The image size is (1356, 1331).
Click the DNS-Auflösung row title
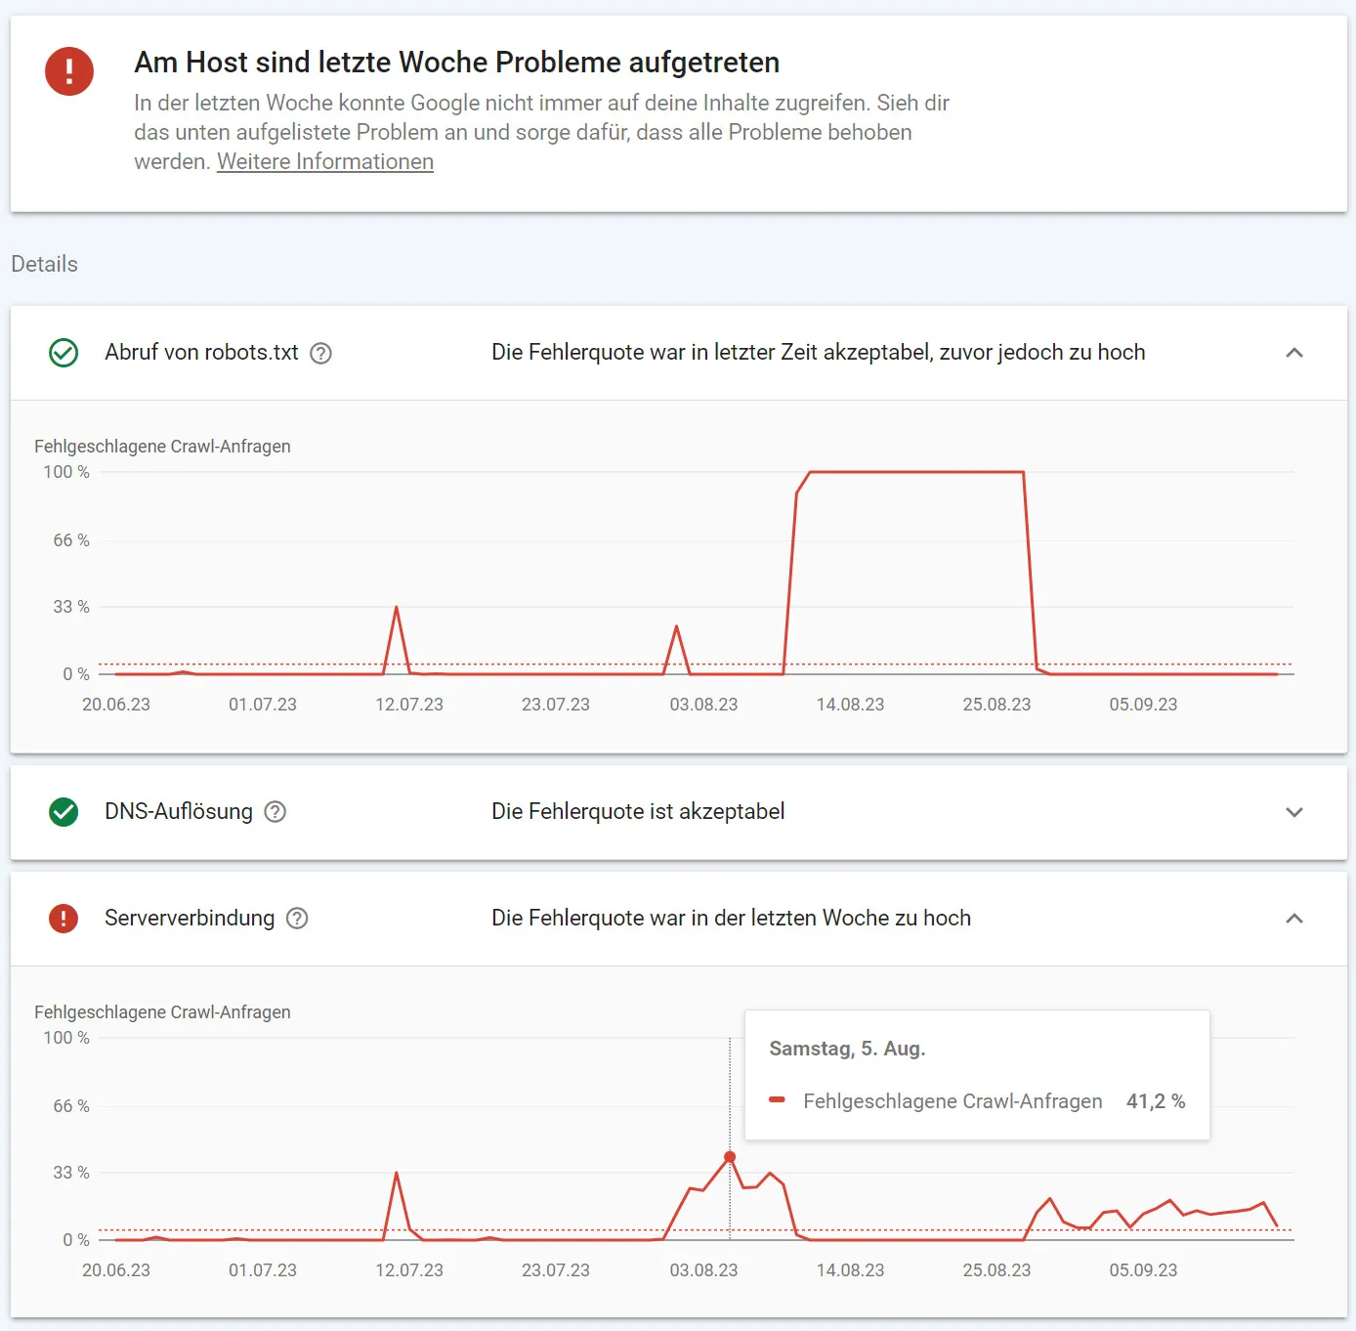click(x=179, y=812)
